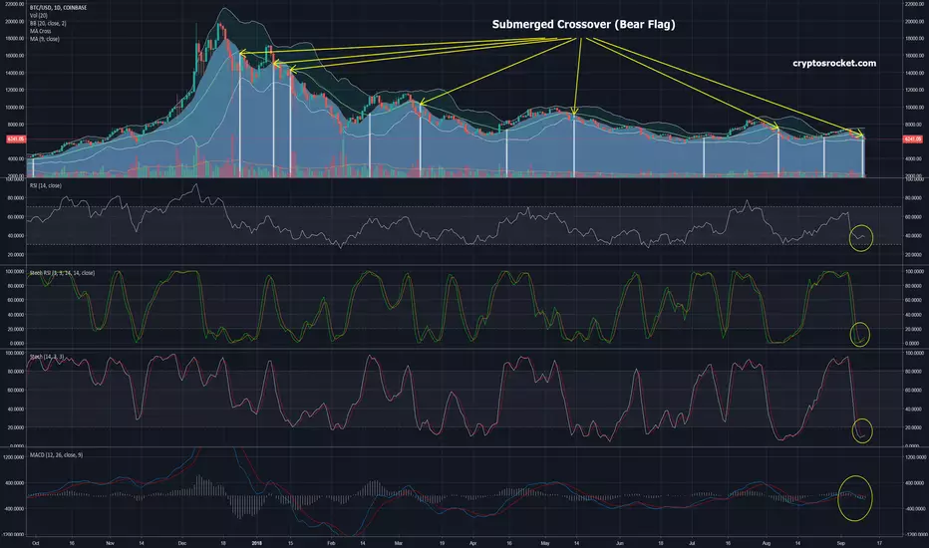This screenshot has height=548, width=929.
Task: Select the Vol (20) indicator legend
Action: tap(39, 15)
